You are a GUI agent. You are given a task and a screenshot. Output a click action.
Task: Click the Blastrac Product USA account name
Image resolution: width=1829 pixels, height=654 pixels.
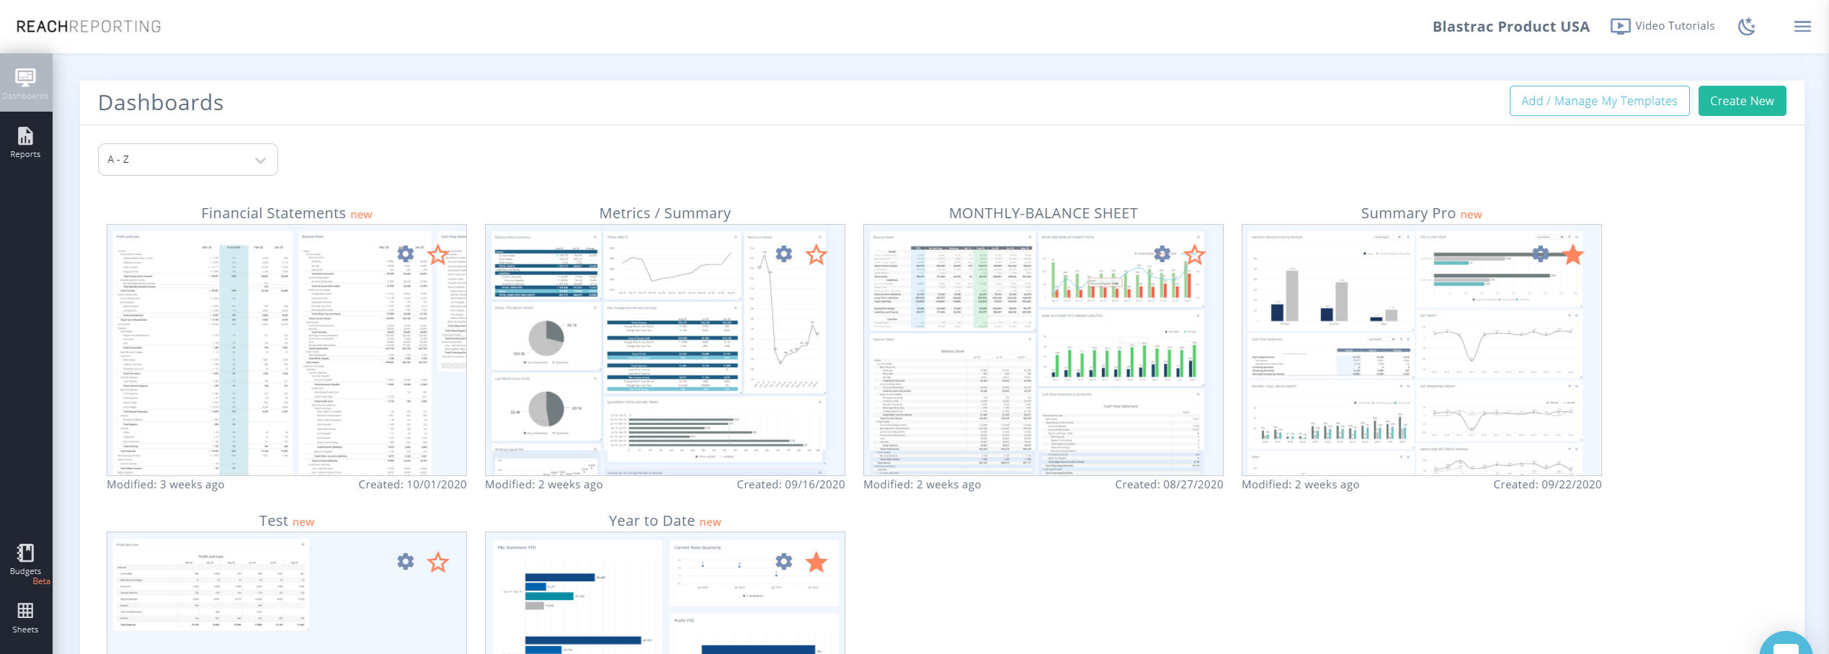coord(1511,26)
